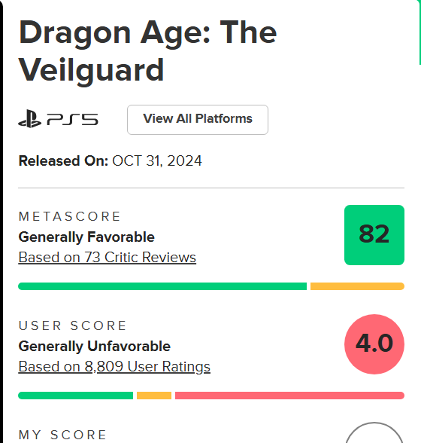
Task: Click red negative segment of user score bar
Action: click(289, 396)
